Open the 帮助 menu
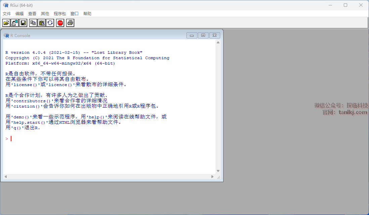 (x=87, y=14)
